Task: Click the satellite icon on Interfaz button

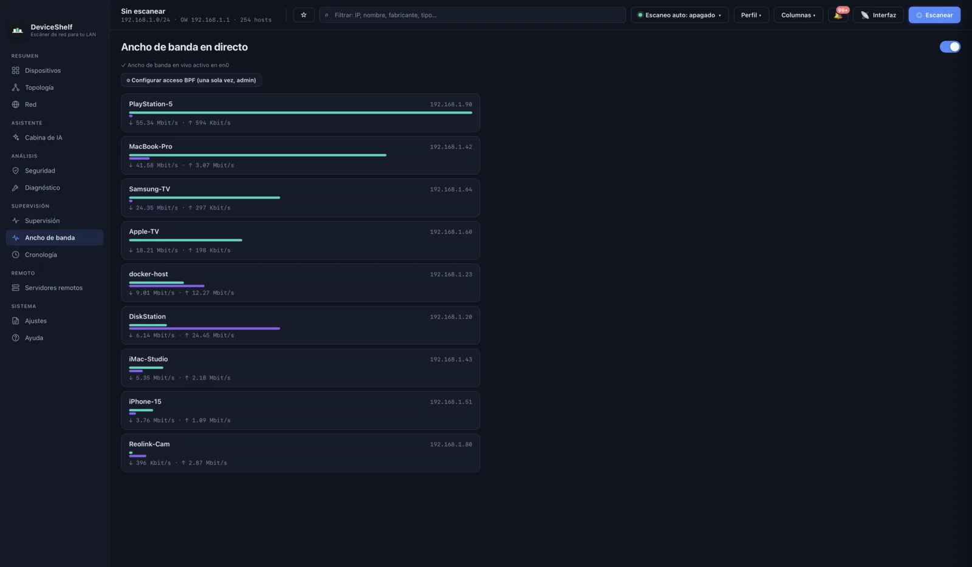Action: point(865,15)
